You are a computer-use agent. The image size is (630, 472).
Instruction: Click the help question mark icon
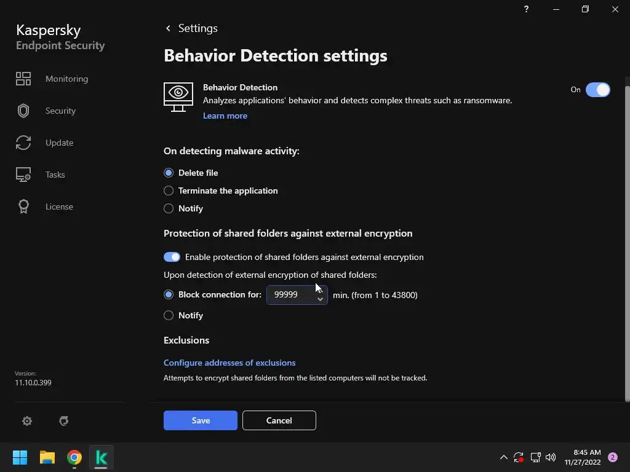[527, 9]
